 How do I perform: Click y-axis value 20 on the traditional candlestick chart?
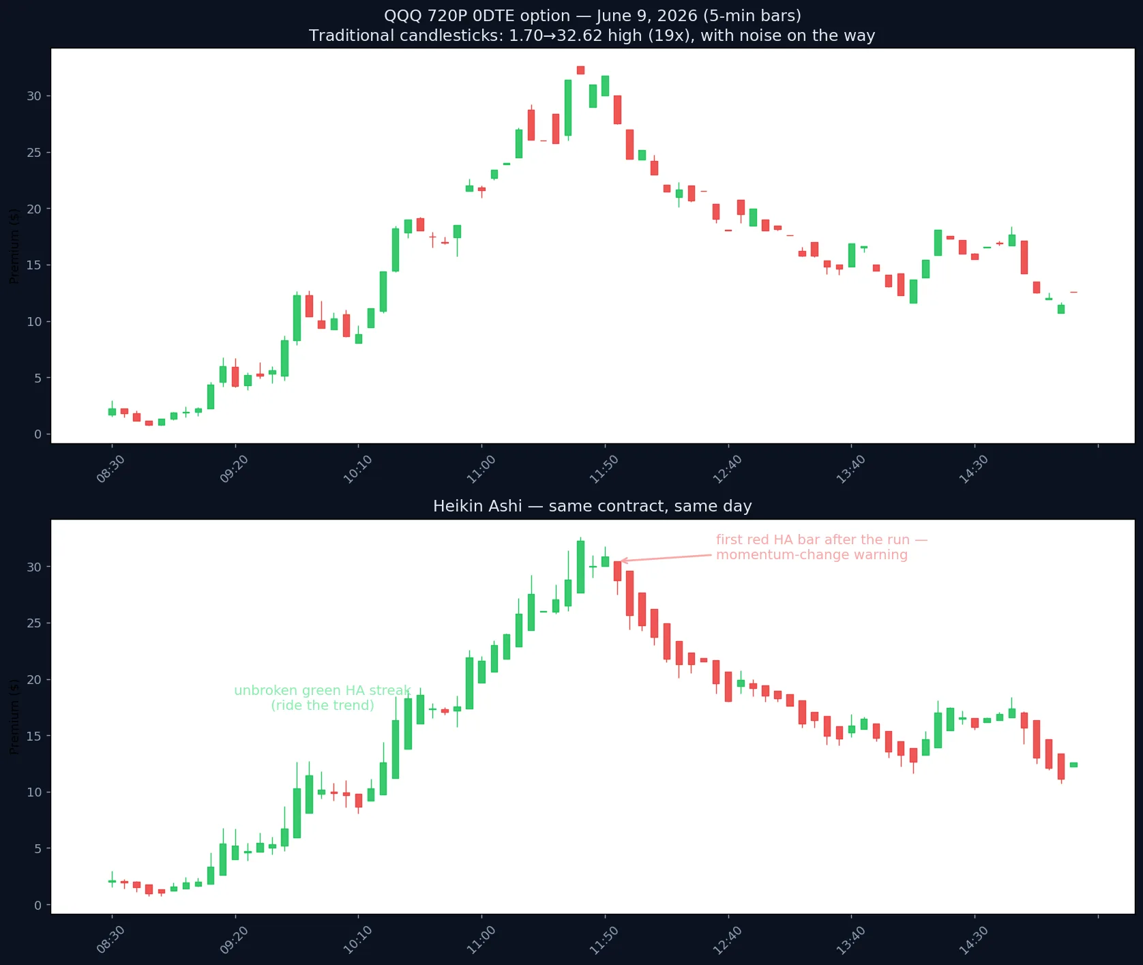coord(34,209)
